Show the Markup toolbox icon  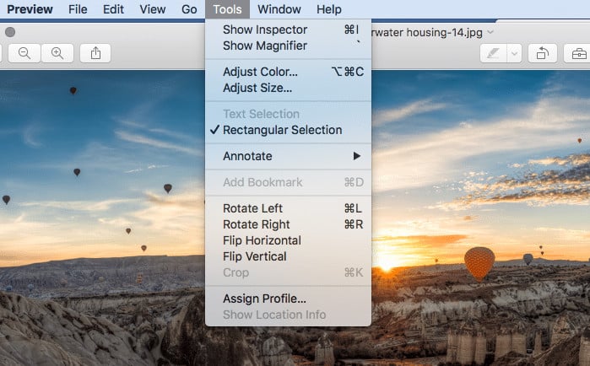click(x=578, y=53)
